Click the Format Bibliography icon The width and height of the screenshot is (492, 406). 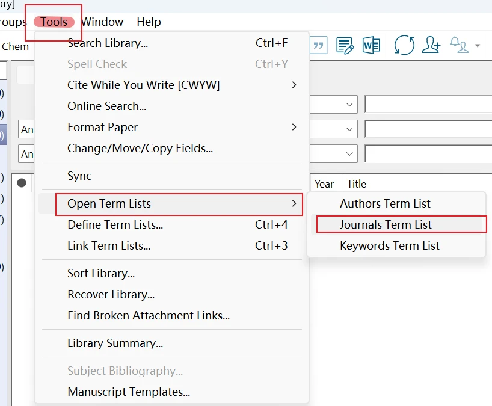click(x=345, y=45)
